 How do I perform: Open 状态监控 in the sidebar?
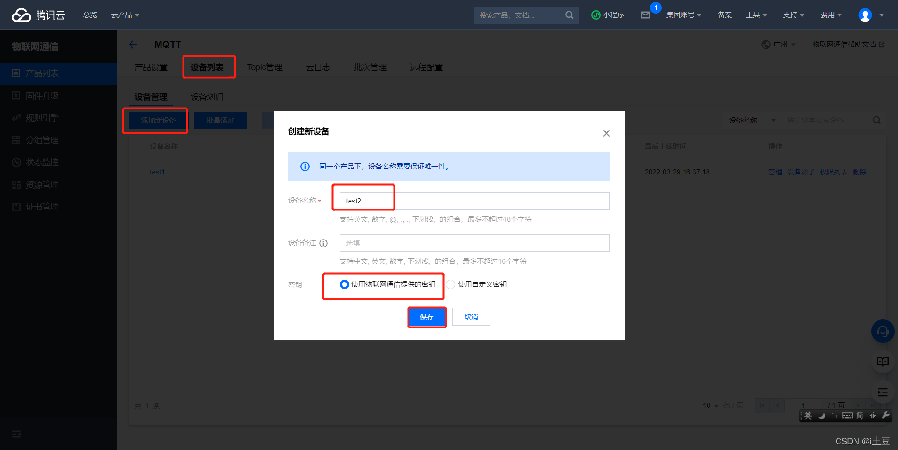58,162
